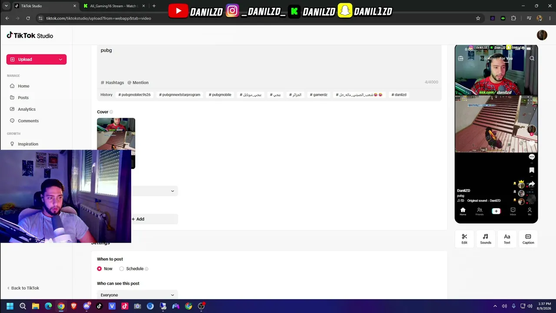This screenshot has width=556, height=313.
Task: Open the Chrome three-dot menu
Action: coord(550,18)
